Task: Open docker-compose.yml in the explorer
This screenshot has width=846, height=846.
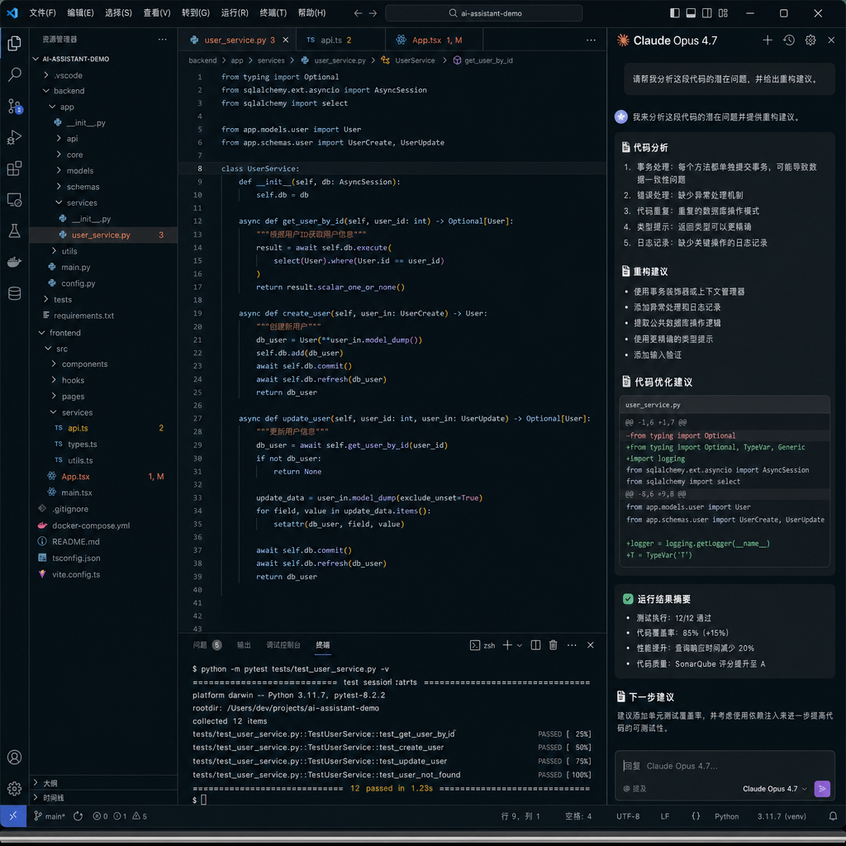Action: point(91,525)
